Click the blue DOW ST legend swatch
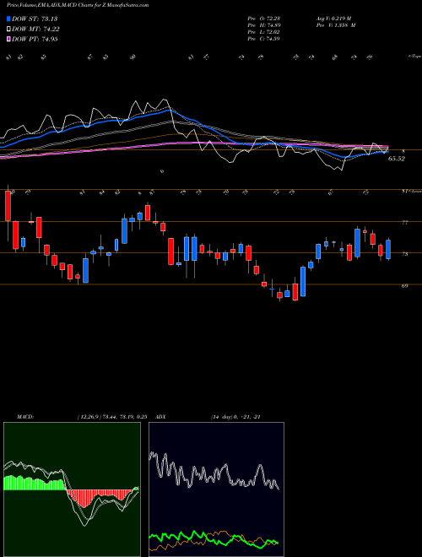The width and height of the screenshot is (422, 557). click(x=8, y=19)
